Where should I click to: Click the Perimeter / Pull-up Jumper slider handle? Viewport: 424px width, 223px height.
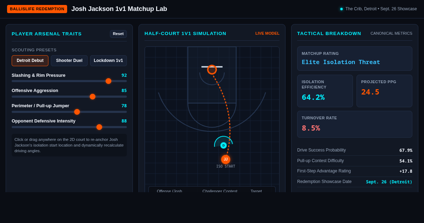(77, 112)
